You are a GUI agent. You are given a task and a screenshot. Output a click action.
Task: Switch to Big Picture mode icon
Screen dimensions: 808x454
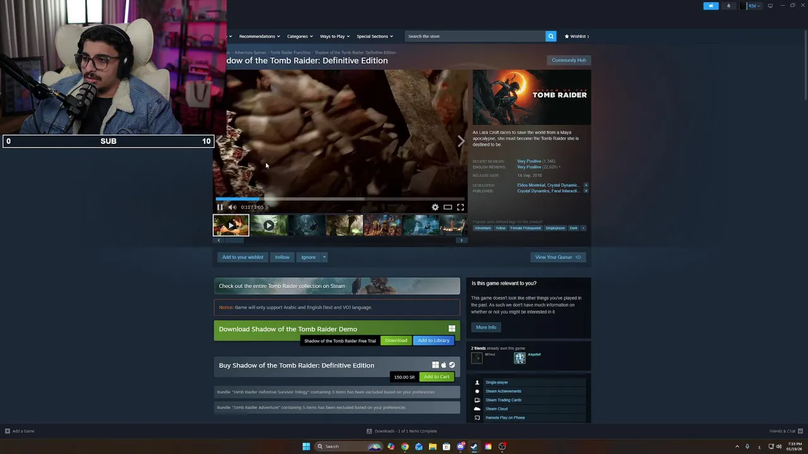[x=770, y=6]
